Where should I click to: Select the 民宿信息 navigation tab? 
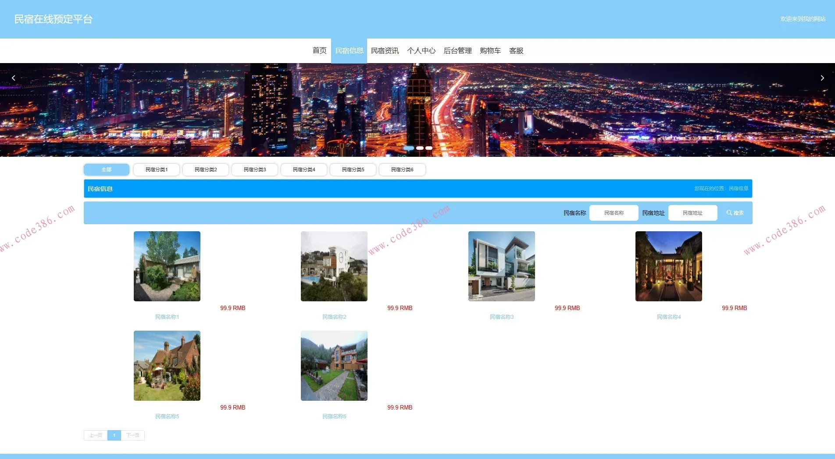(349, 51)
